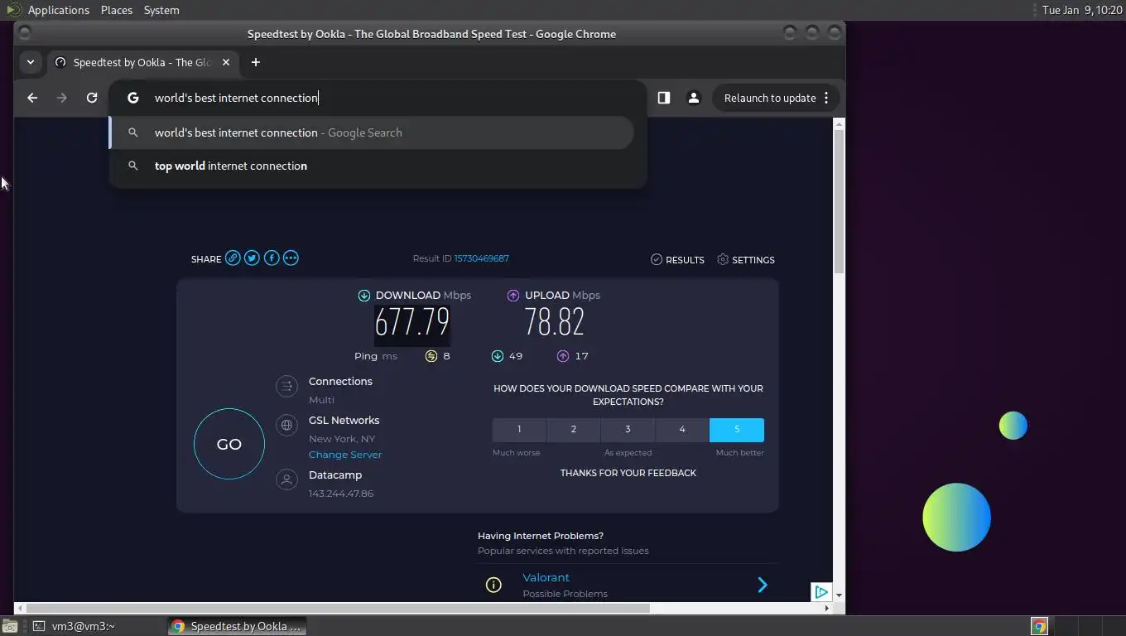Click the upload speed 78.82 value
Image resolution: width=1126 pixels, height=636 pixels.
coord(555,323)
